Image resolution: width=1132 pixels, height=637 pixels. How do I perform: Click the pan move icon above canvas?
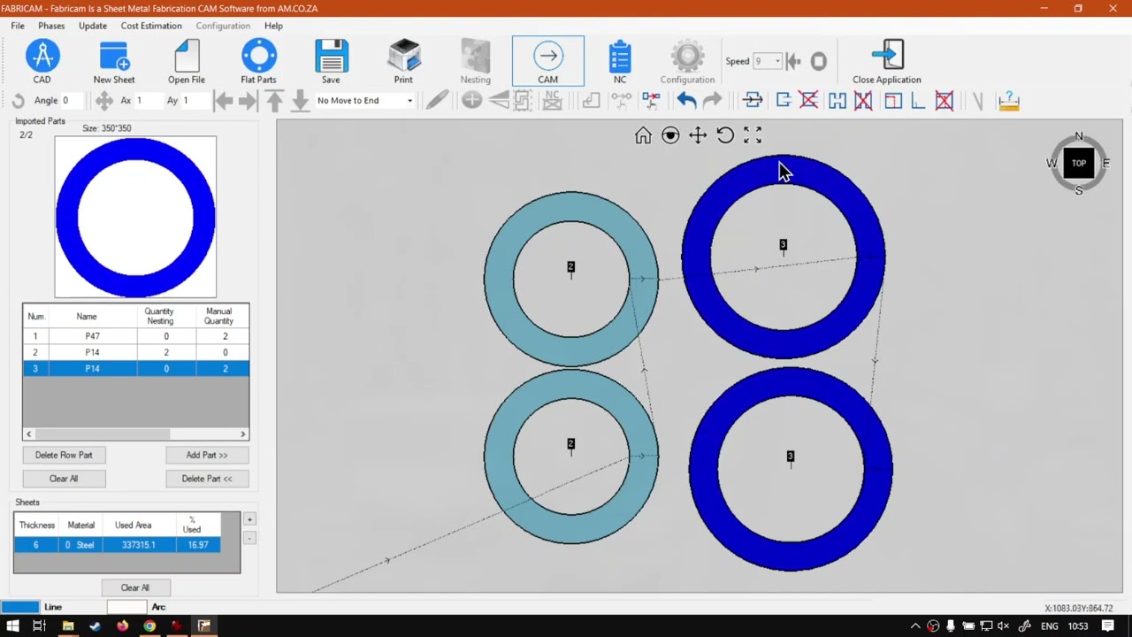(698, 135)
